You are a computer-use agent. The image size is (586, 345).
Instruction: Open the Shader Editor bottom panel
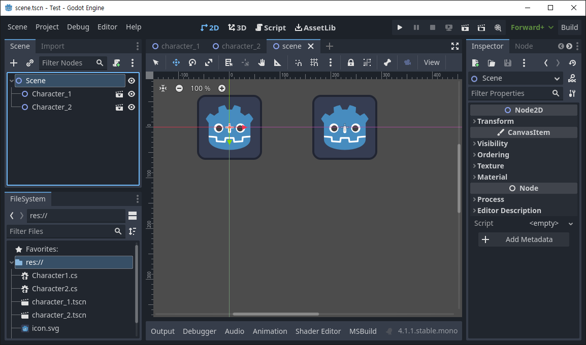coord(318,331)
